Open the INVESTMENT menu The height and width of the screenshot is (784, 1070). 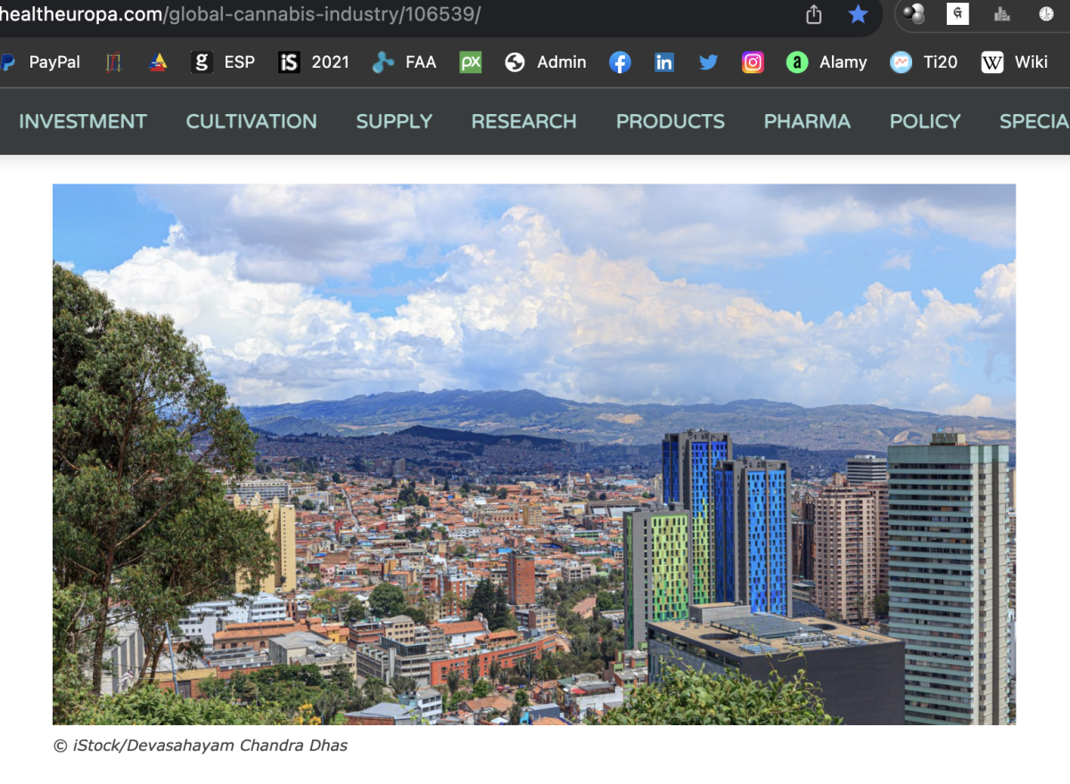point(83,121)
